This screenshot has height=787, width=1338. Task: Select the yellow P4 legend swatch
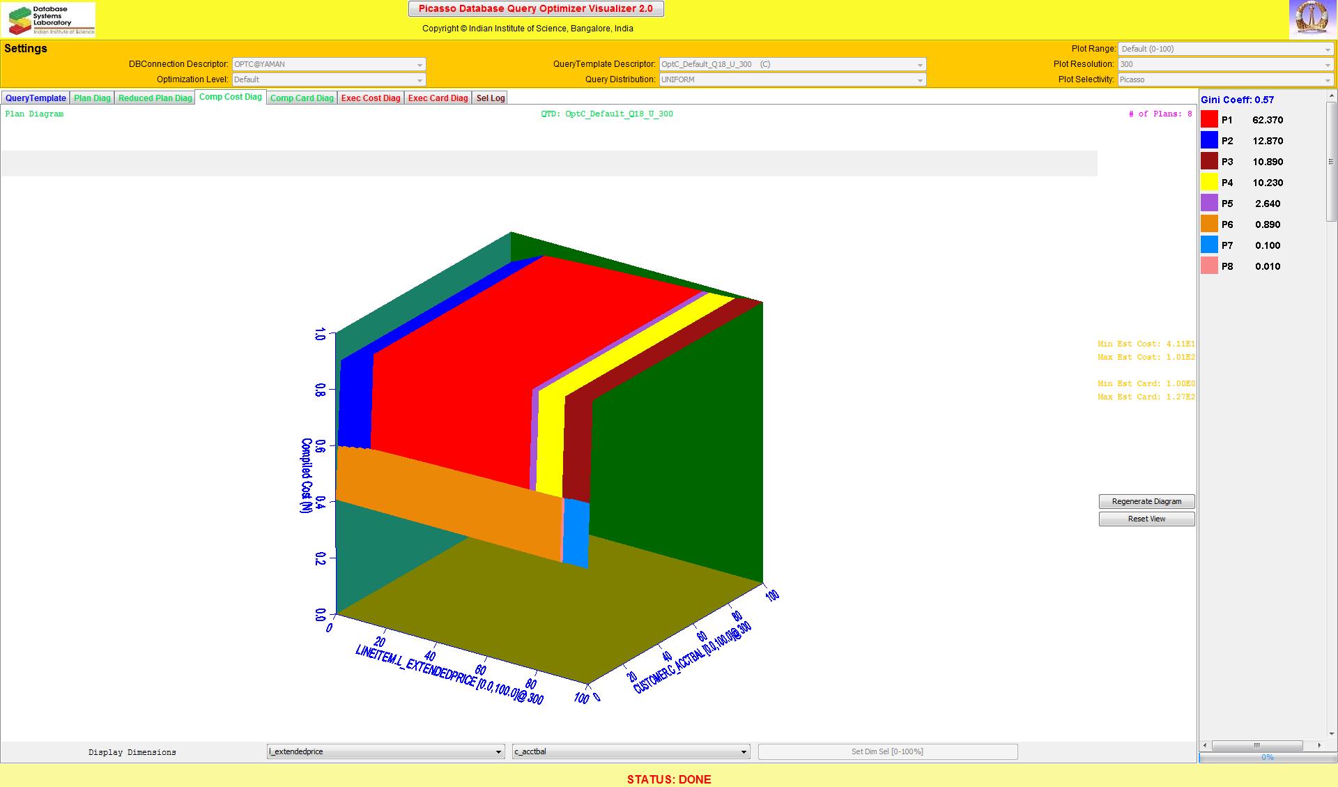coord(1209,183)
